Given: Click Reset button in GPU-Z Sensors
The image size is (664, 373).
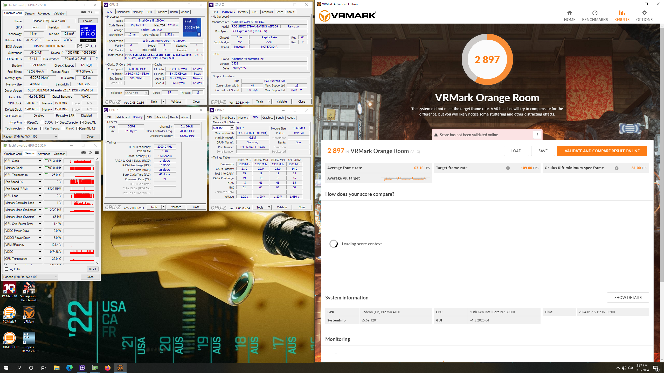Looking at the screenshot, I should [92, 269].
